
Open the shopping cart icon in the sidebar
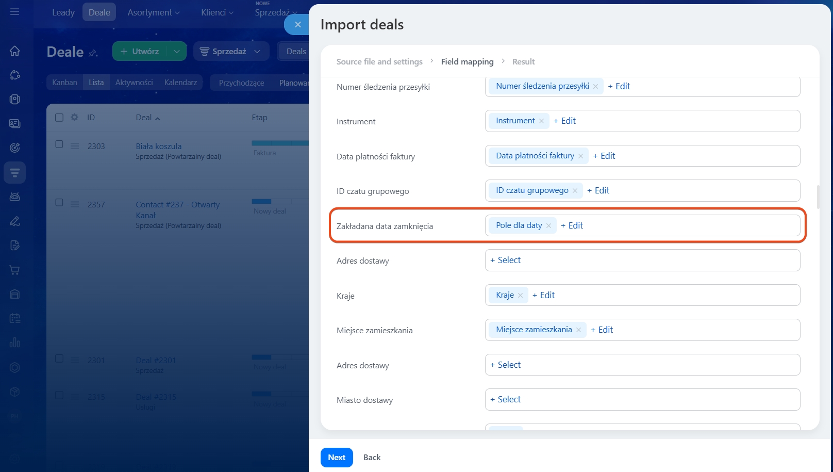[x=14, y=270]
